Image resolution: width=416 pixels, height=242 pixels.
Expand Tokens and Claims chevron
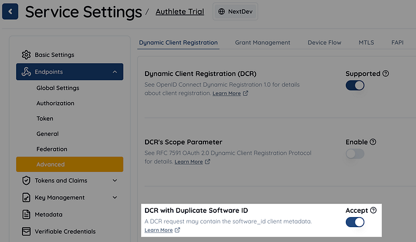pos(115,180)
